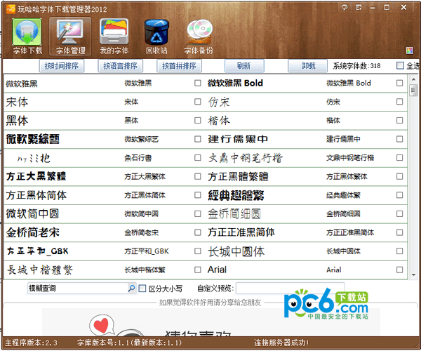Click the 卸载 uninstall button
421x351 pixels.
(x=308, y=66)
